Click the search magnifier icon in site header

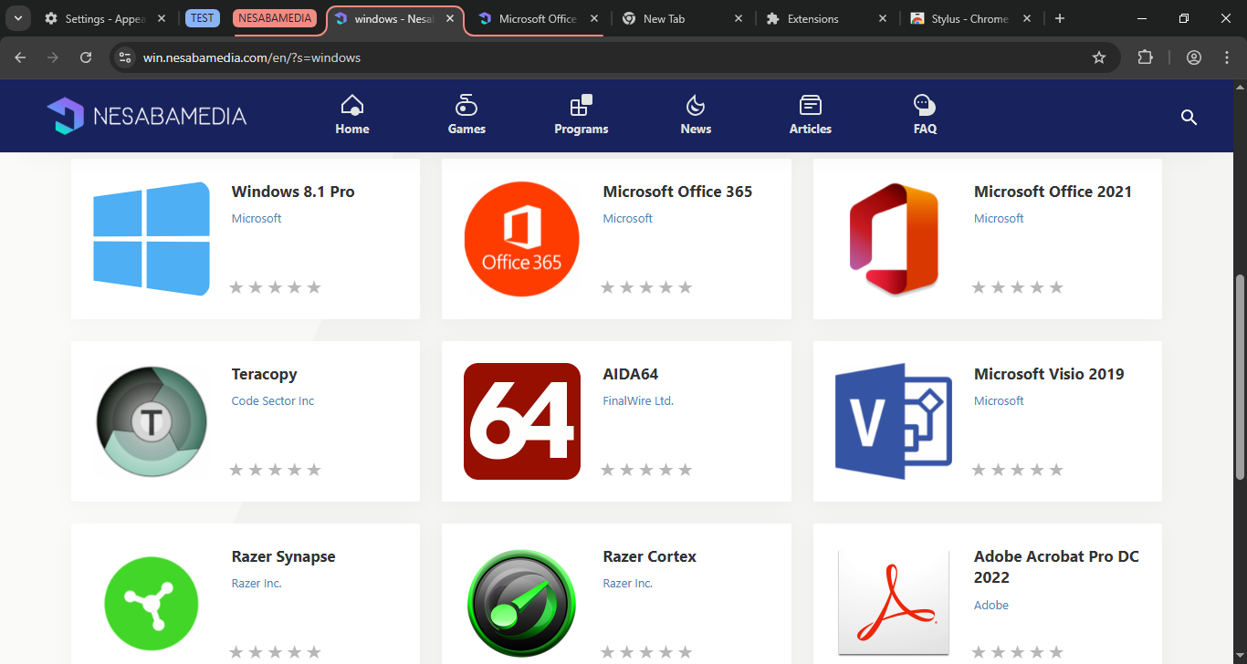click(1189, 117)
